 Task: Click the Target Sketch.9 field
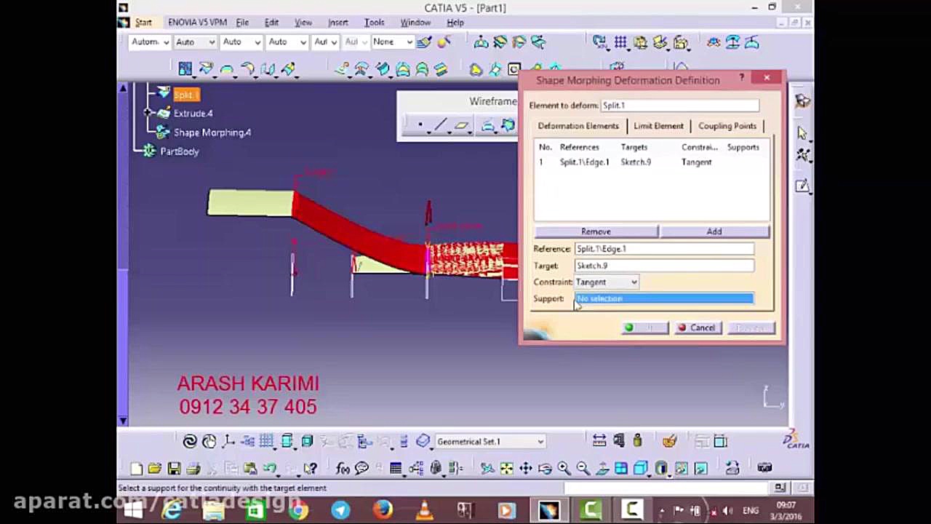click(664, 266)
